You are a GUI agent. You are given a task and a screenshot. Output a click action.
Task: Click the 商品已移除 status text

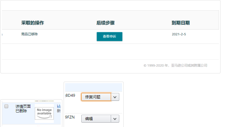coord(29,34)
